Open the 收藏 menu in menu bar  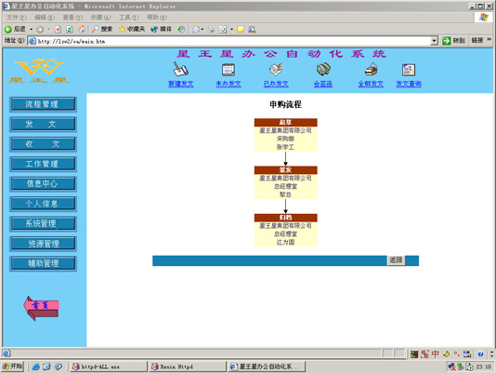pyautogui.click(x=100, y=17)
